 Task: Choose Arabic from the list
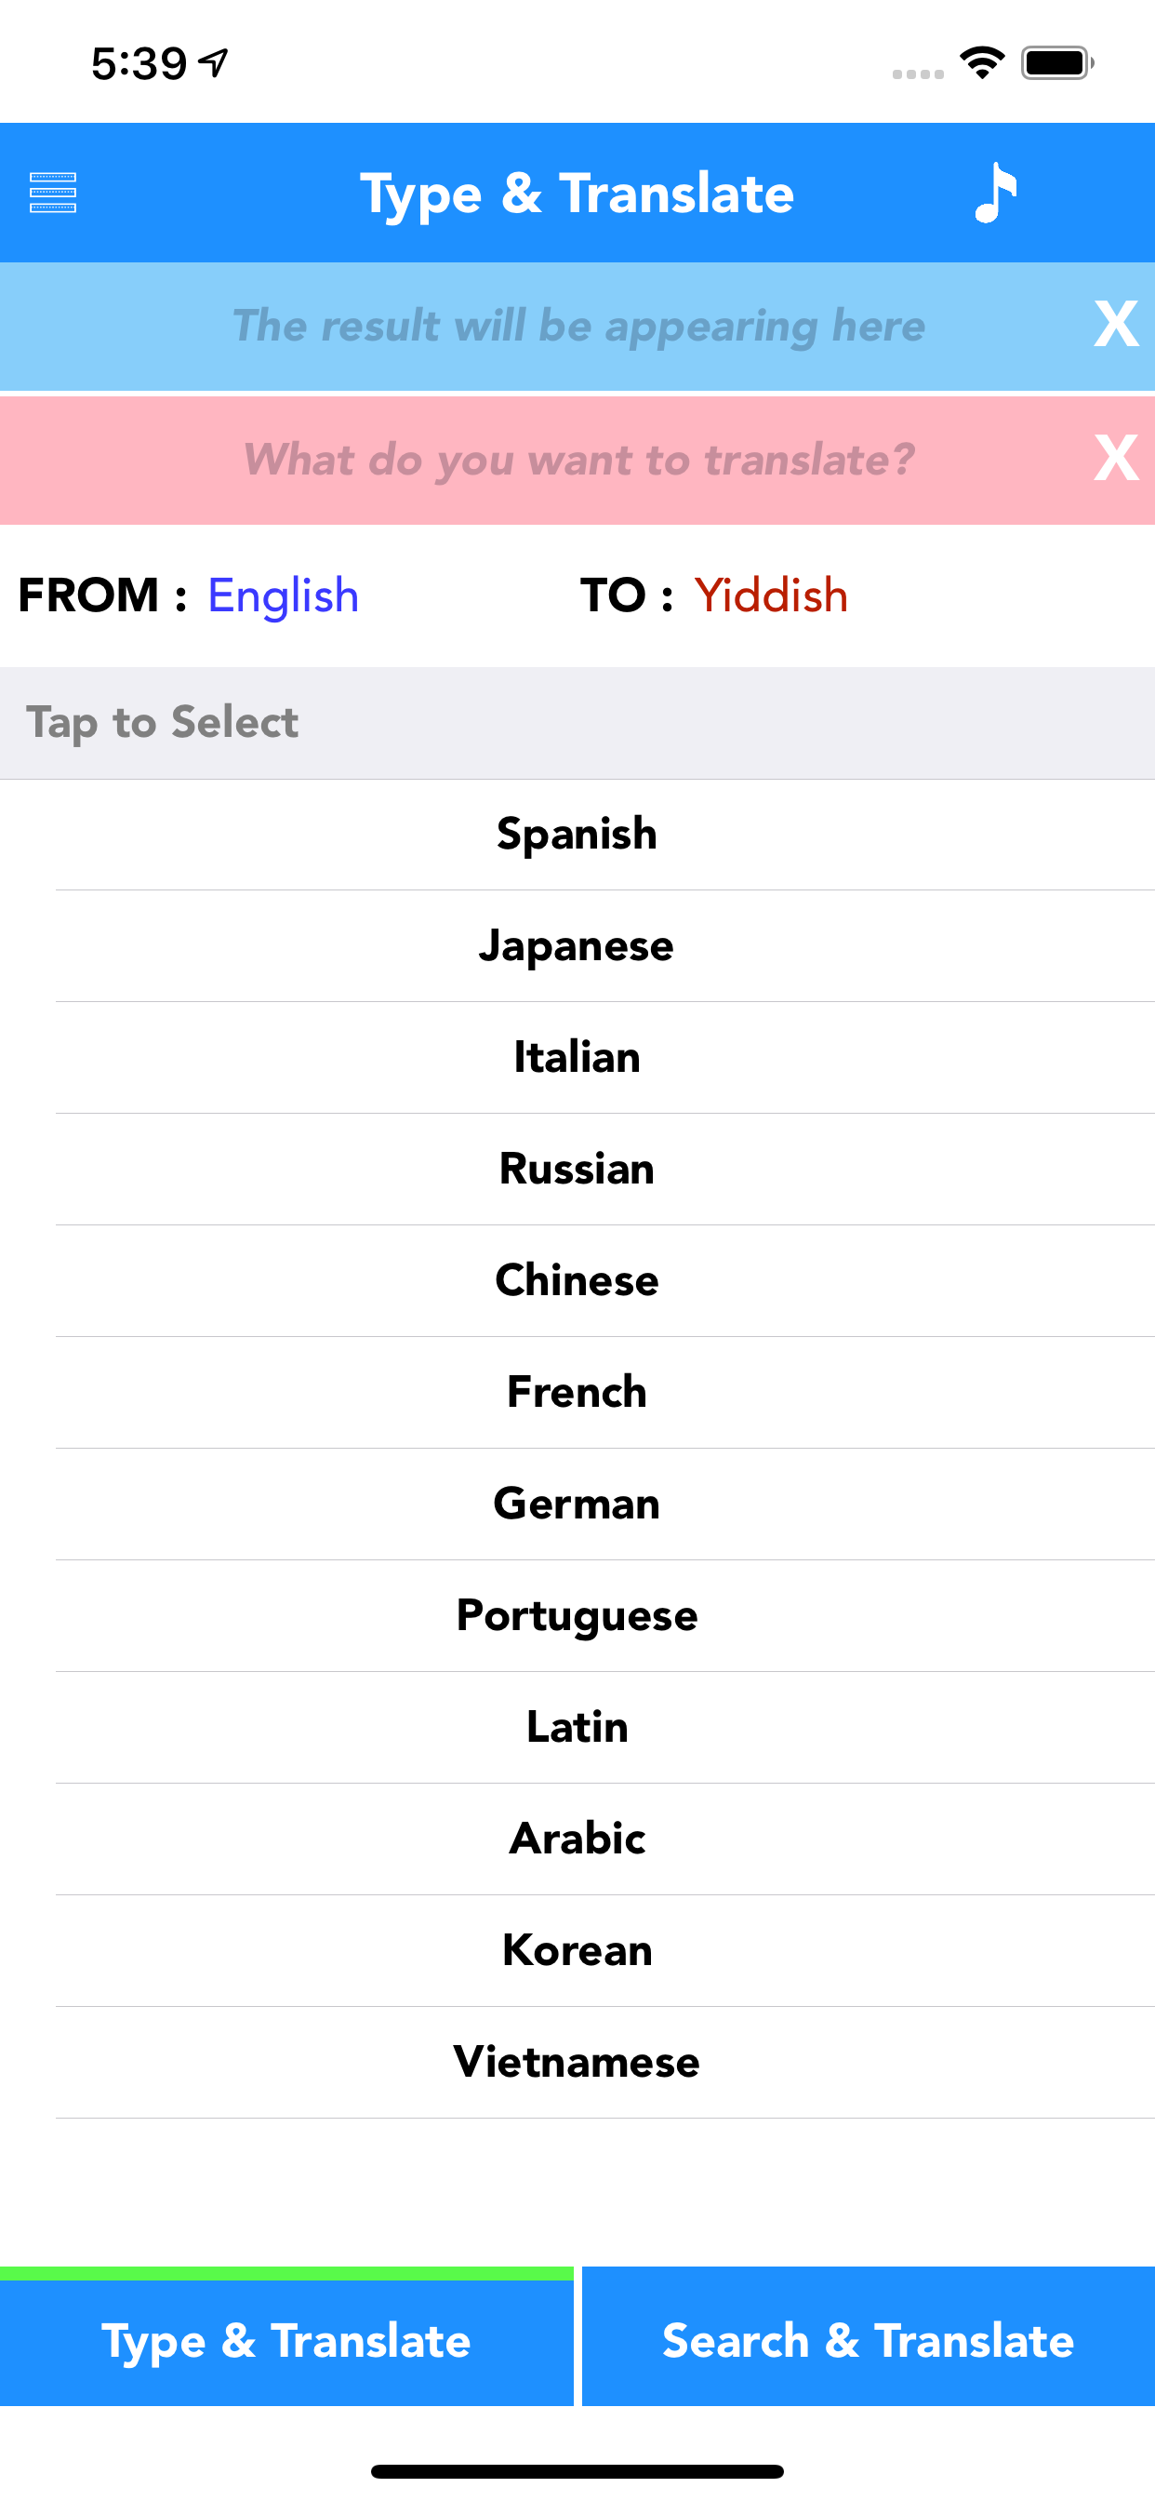(x=577, y=1839)
